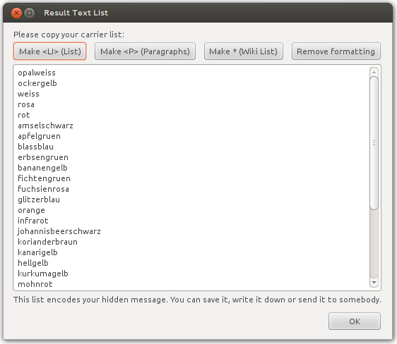Click the Make <LI> (List) button
The image size is (397, 344).
pos(50,51)
